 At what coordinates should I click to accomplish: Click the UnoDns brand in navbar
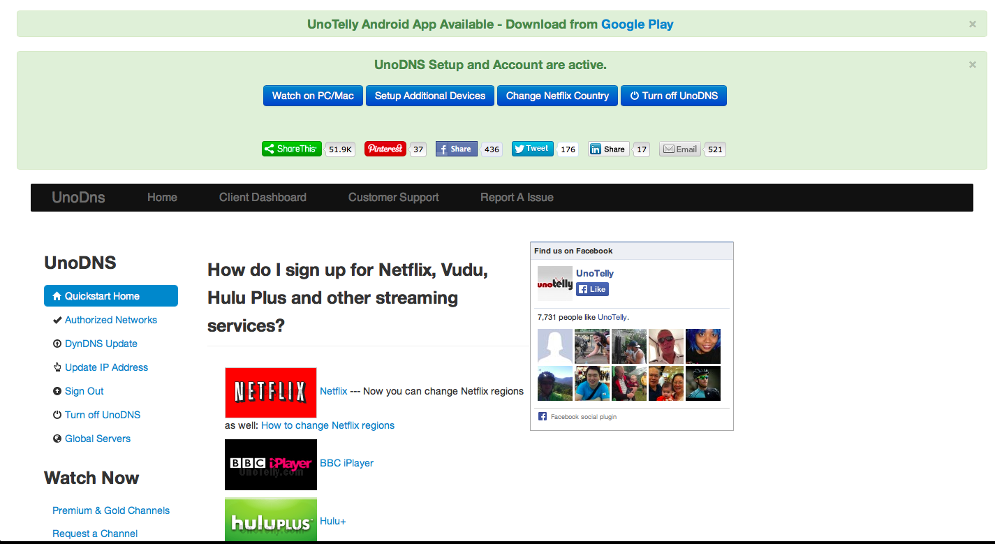tap(78, 198)
